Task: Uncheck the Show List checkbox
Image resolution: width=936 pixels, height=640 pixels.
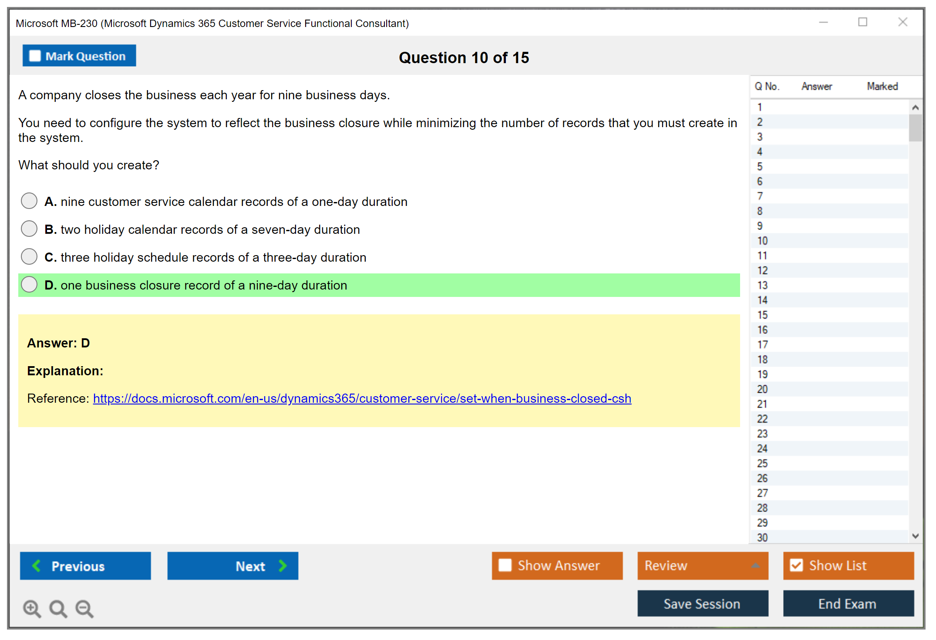Action: 796,565
